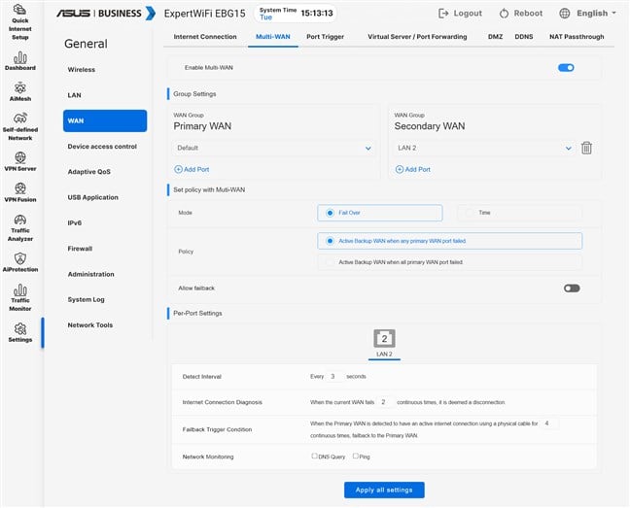Open Traffic Analyzer sidebar icon
Viewport: 630px width, 508px height.
[20, 227]
